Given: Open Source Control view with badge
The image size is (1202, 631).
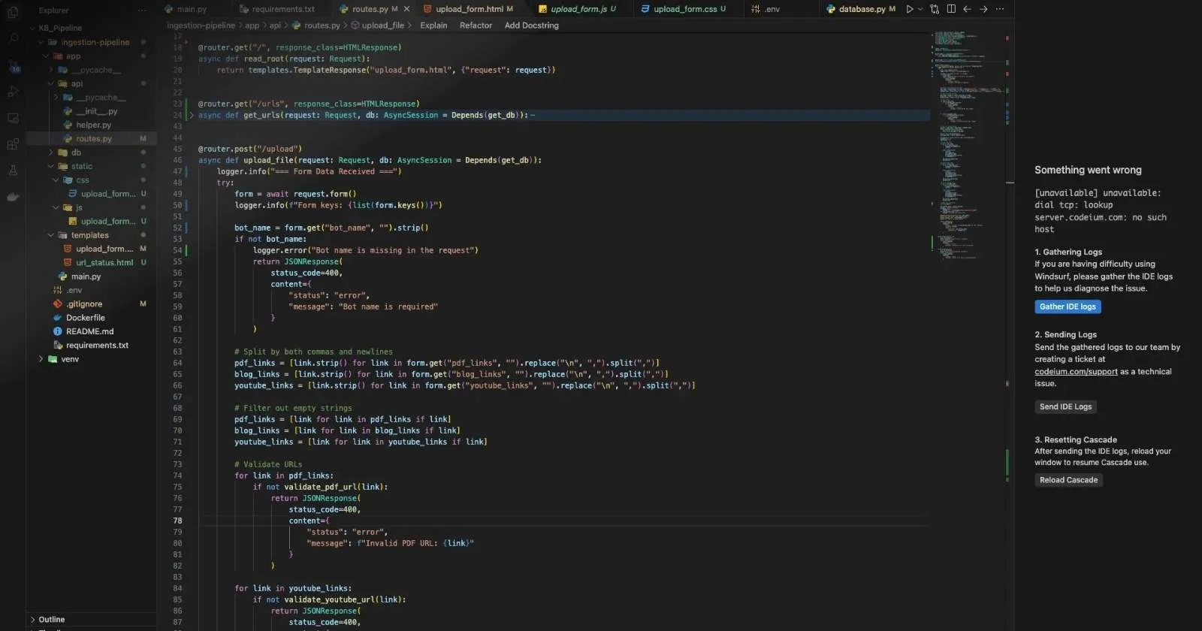Looking at the screenshot, I should [x=13, y=65].
